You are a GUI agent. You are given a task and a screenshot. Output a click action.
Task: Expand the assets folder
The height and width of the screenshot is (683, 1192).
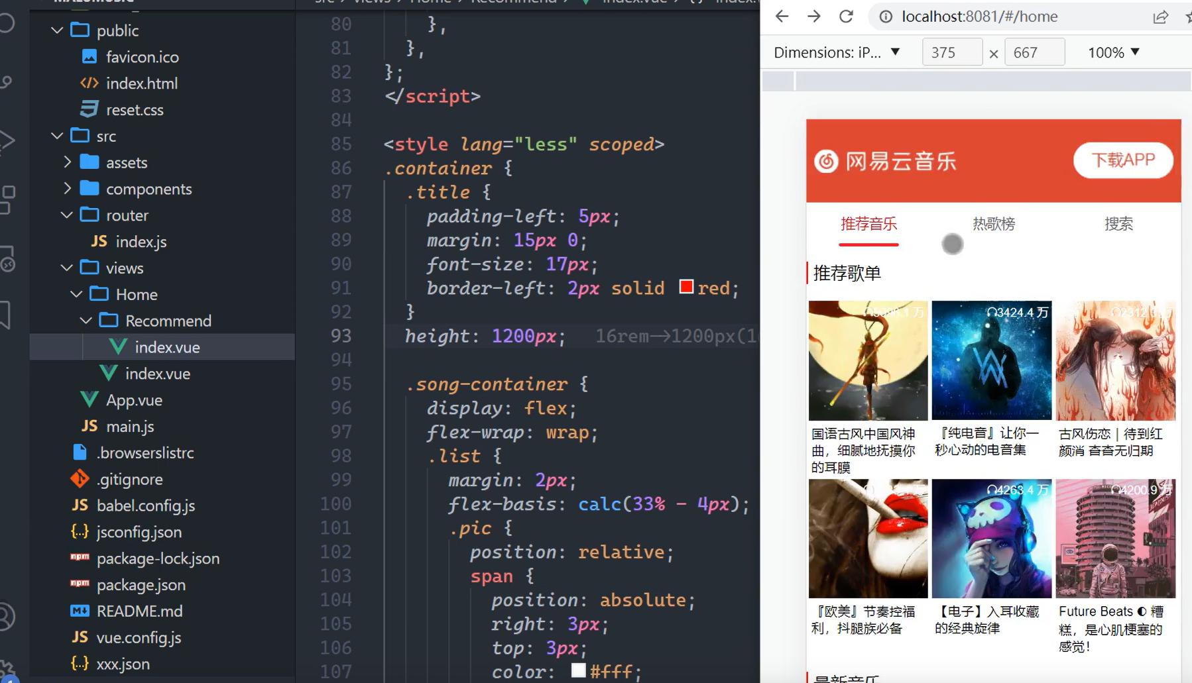[67, 162]
